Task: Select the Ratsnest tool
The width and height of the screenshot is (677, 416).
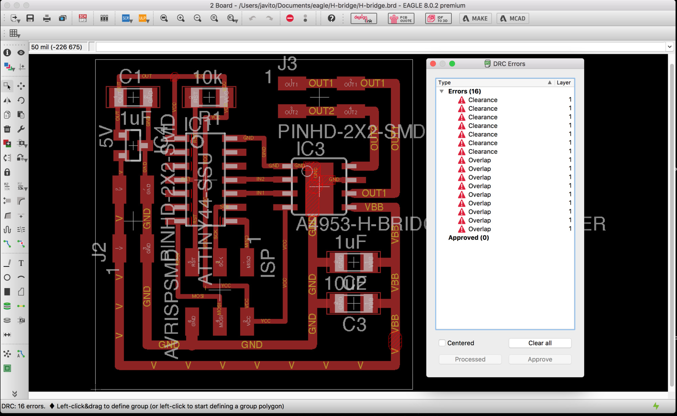Action: tap(7, 354)
